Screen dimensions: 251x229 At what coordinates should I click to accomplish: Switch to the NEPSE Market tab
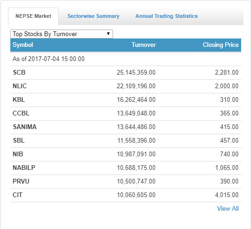click(x=33, y=16)
